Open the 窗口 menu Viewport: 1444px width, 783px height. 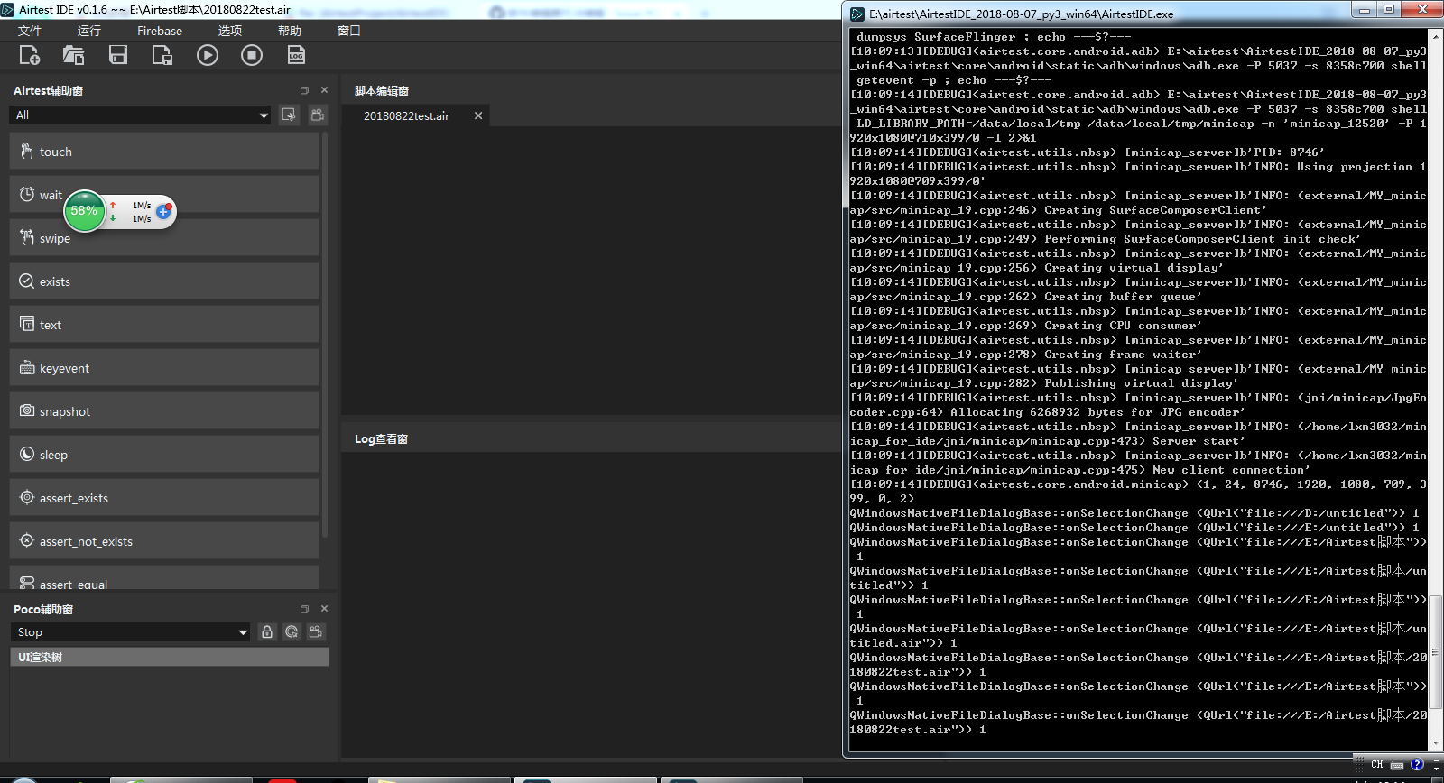point(349,31)
